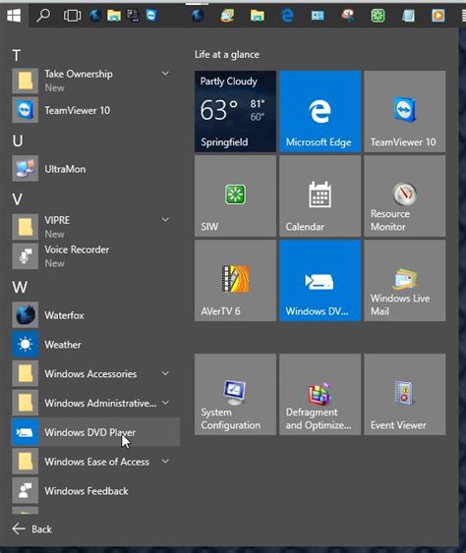The width and height of the screenshot is (466, 553).
Task: Expand the Windows Accessories chevron
Action: [165, 373]
